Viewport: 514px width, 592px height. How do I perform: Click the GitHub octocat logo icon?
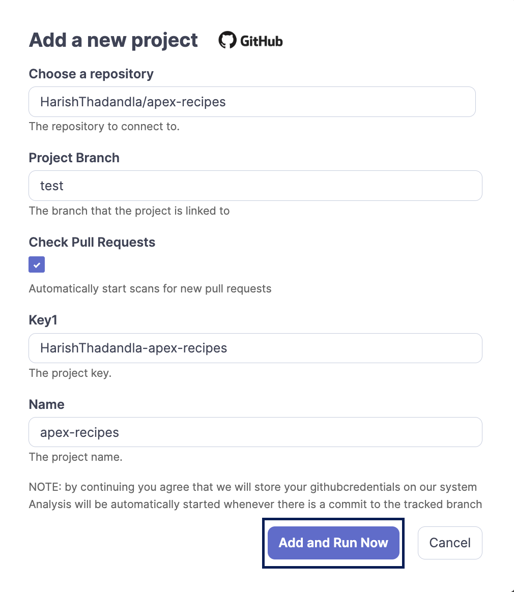click(227, 40)
